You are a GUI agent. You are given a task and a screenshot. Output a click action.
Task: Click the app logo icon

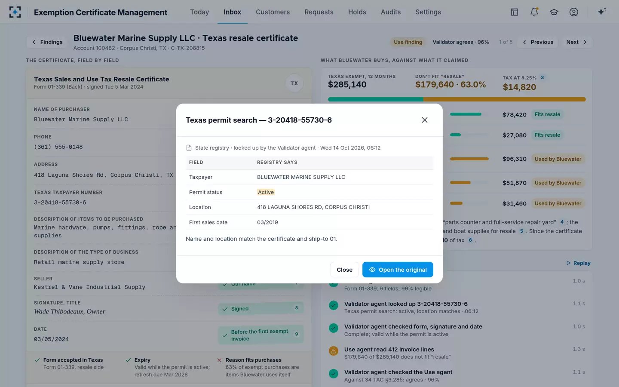[15, 12]
